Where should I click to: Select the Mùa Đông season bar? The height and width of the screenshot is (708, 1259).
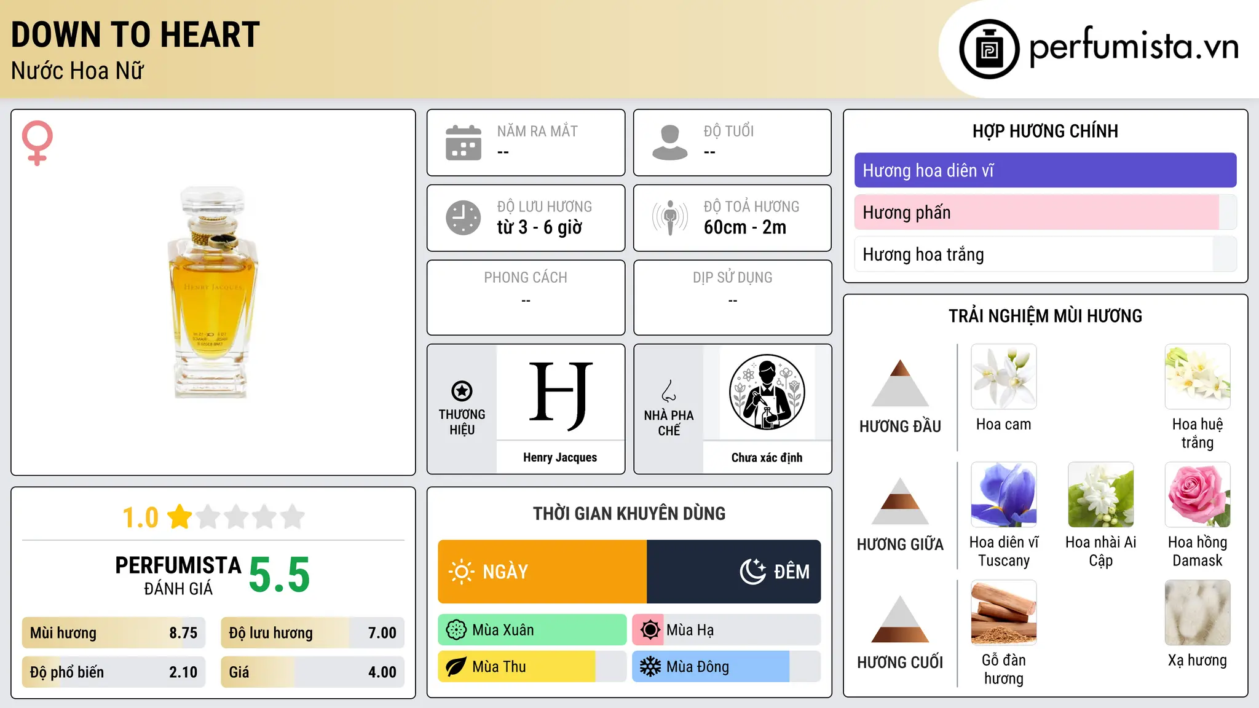tap(726, 667)
